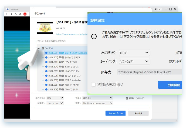Toggle the 動画にレンダリング checkbox
This screenshot has width=186, height=128.
click(127, 98)
